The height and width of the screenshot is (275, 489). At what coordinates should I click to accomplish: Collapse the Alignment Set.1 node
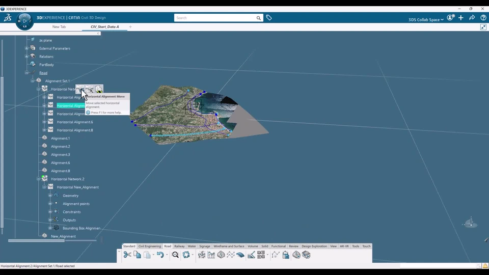(33, 81)
